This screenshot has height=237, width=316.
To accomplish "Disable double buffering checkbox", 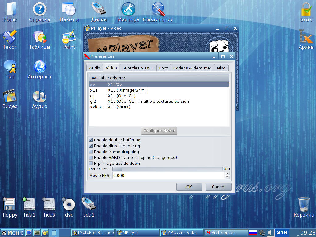I will pyautogui.click(x=91, y=140).
